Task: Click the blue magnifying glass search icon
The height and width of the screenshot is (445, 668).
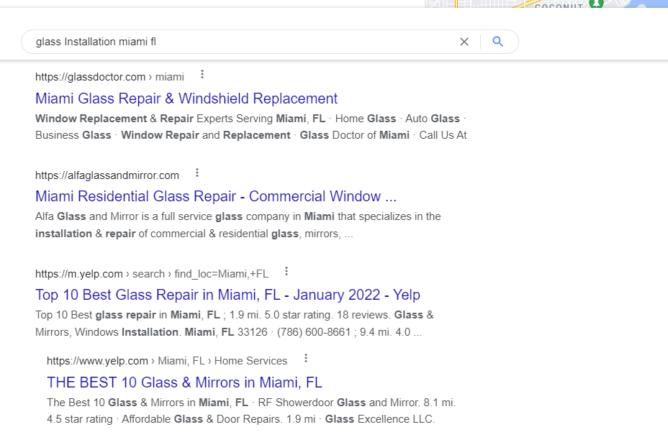Action: click(497, 42)
